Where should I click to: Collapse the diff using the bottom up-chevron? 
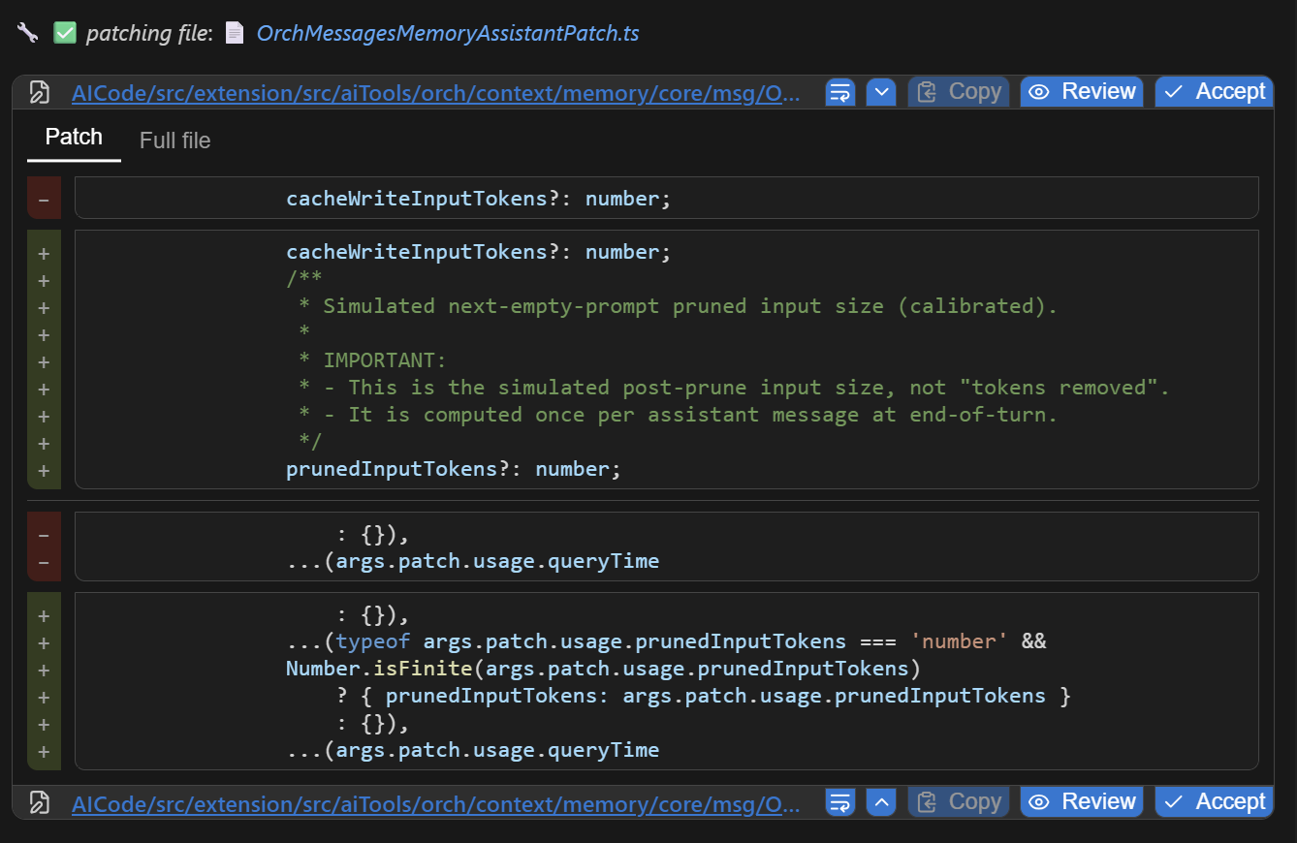[881, 801]
